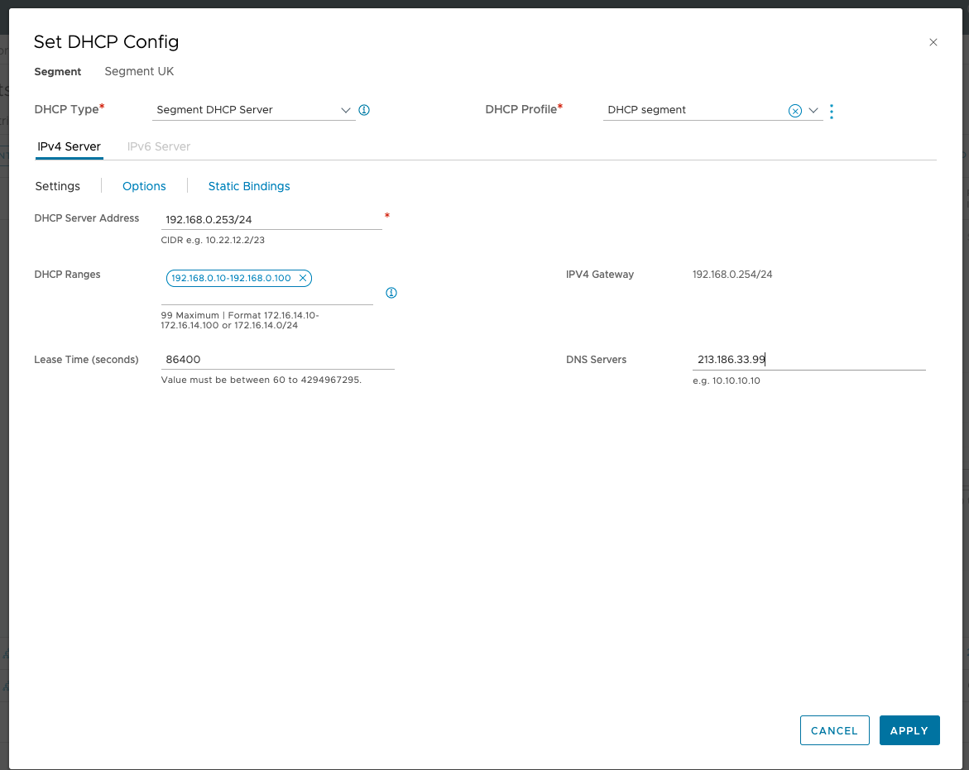Expand the DHCP Type dropdown

click(346, 110)
